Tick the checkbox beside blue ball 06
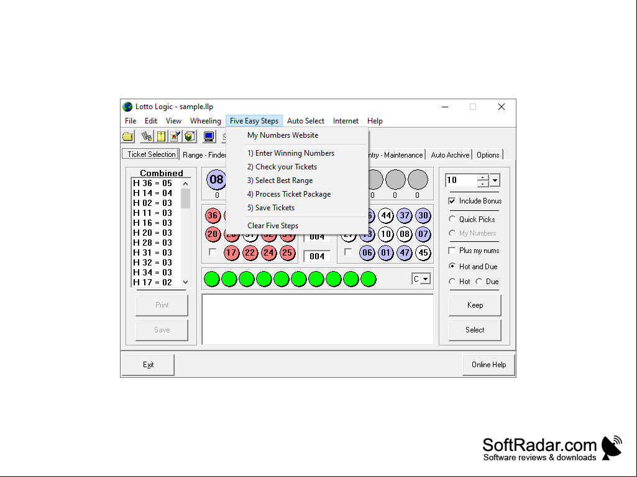This screenshot has width=637, height=477. (348, 252)
